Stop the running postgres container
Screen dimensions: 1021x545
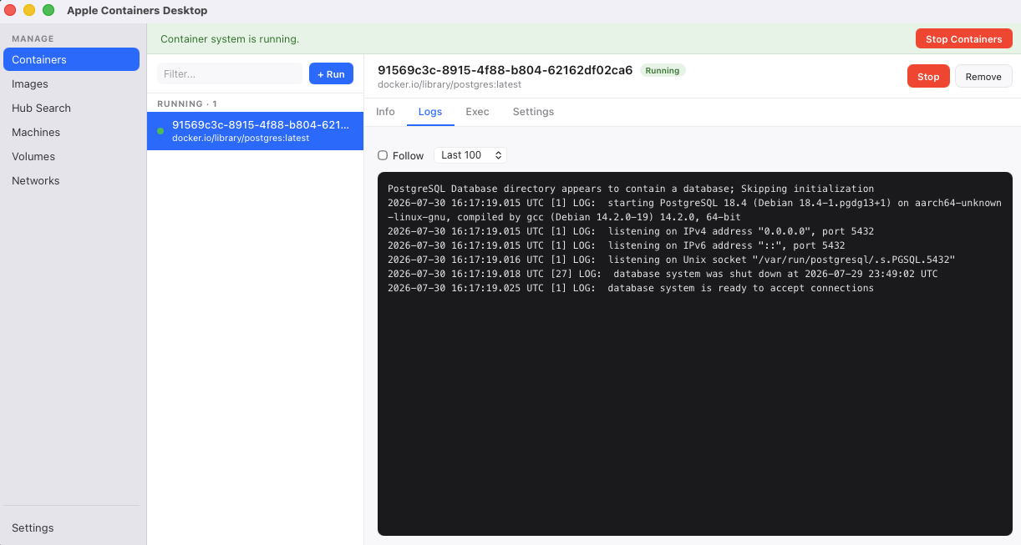(928, 76)
